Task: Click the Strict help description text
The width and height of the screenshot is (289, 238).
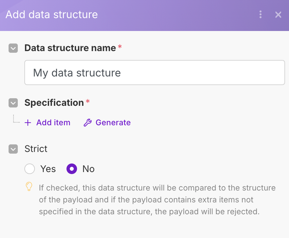Action: click(157, 200)
